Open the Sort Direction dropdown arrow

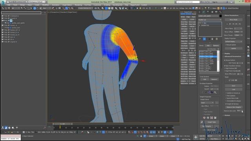click(218, 49)
